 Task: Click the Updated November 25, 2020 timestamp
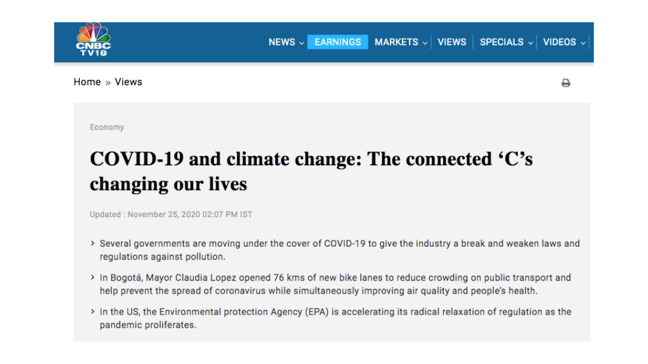pos(171,215)
